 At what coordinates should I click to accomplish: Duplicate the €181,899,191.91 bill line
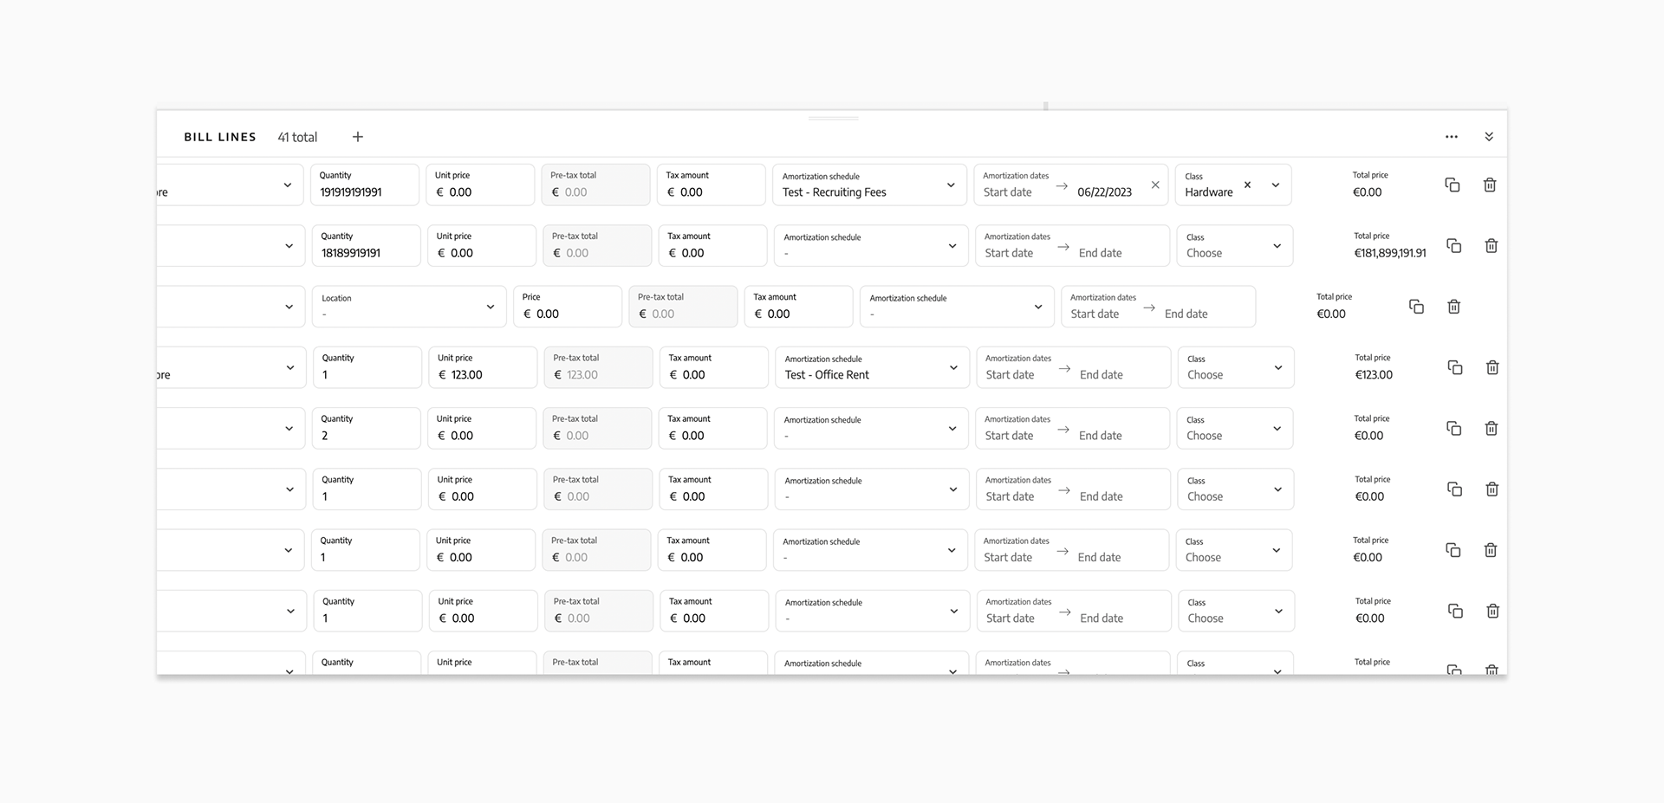coord(1454,246)
